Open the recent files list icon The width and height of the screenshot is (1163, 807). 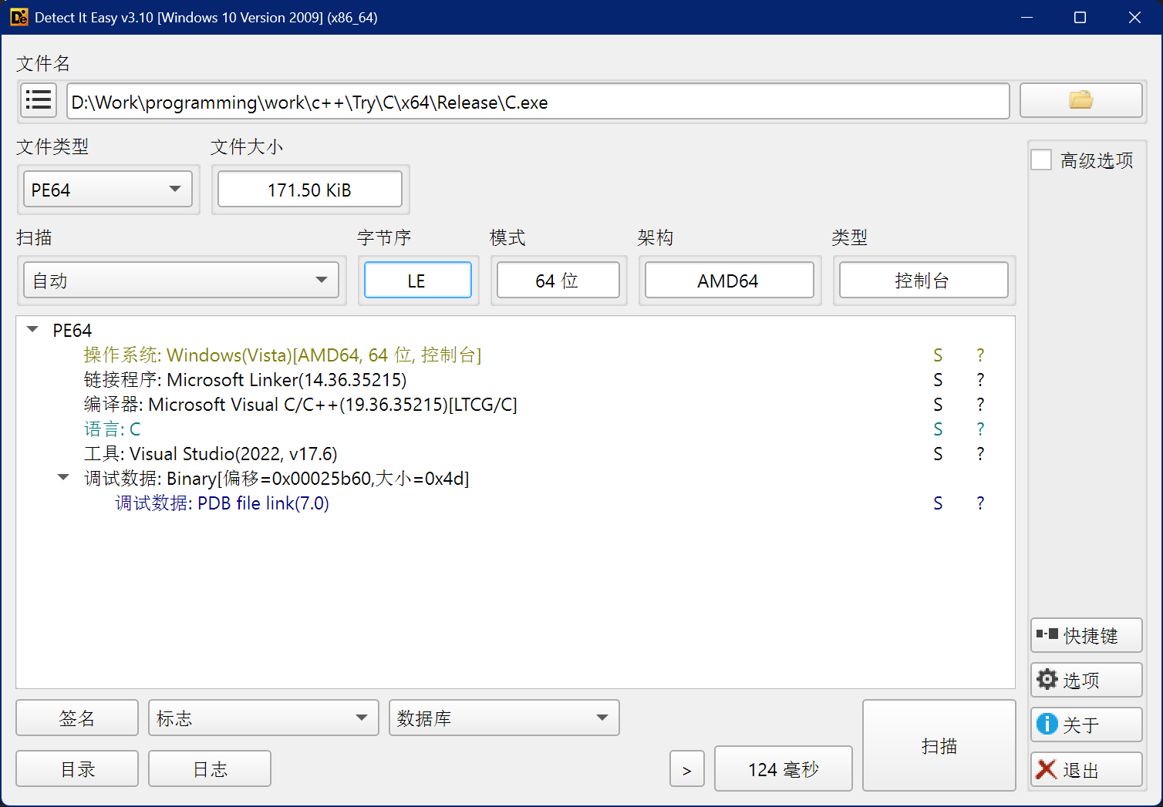point(39,101)
